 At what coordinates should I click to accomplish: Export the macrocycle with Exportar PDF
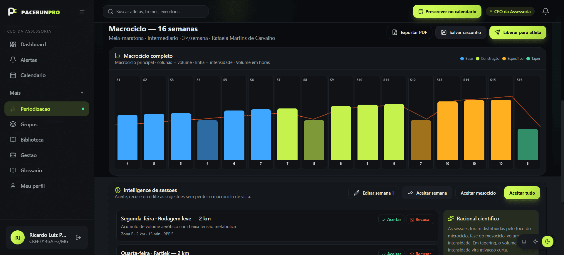click(409, 32)
